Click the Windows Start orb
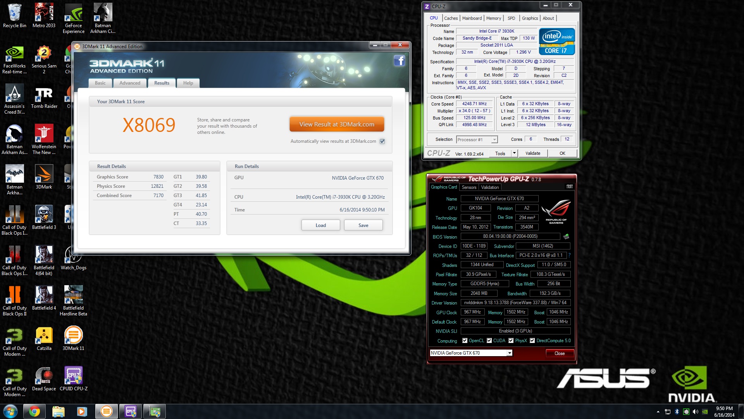This screenshot has height=419, width=744. (x=10, y=411)
